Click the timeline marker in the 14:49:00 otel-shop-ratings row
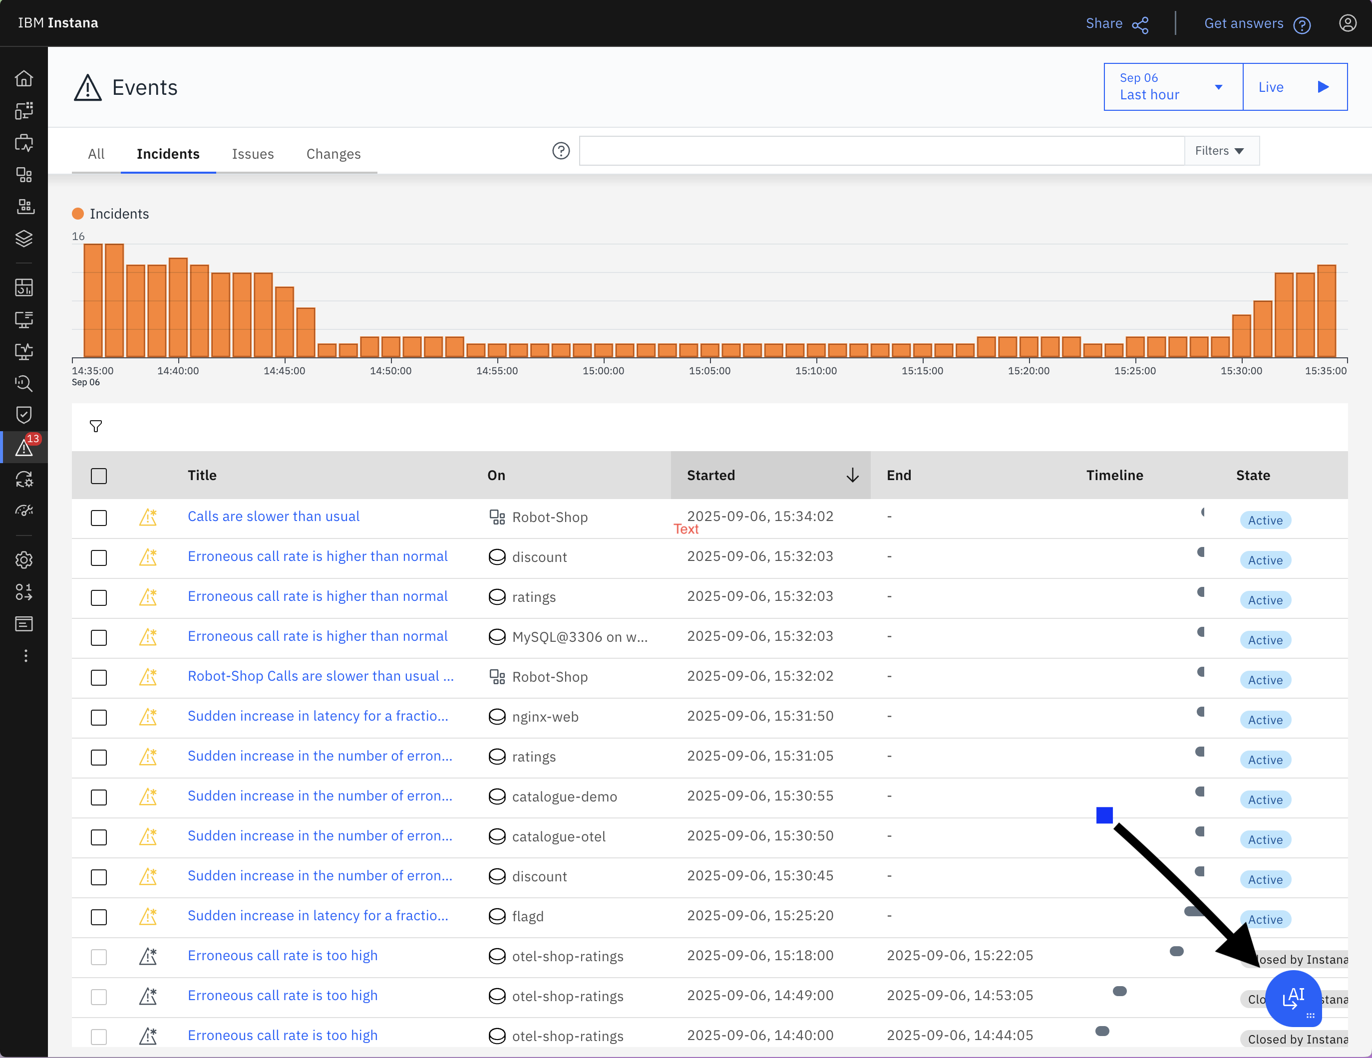The image size is (1372, 1058). click(x=1119, y=992)
